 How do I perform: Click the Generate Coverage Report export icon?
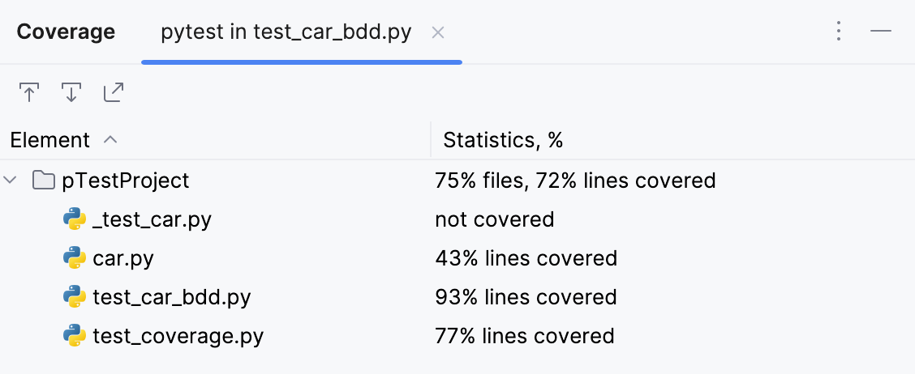click(x=114, y=93)
